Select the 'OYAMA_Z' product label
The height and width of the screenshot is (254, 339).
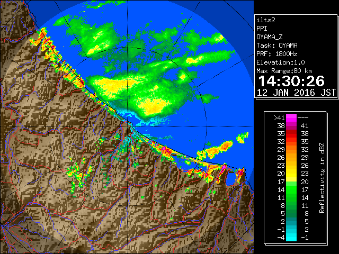click(270, 37)
